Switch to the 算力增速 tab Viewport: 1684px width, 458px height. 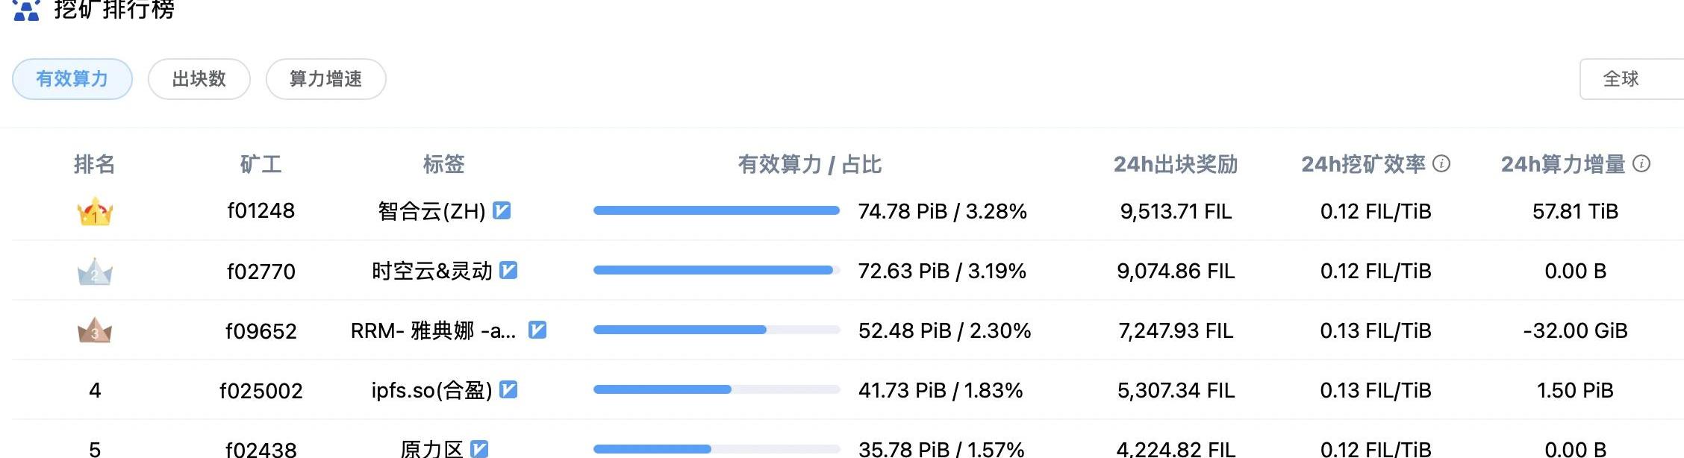tap(326, 79)
